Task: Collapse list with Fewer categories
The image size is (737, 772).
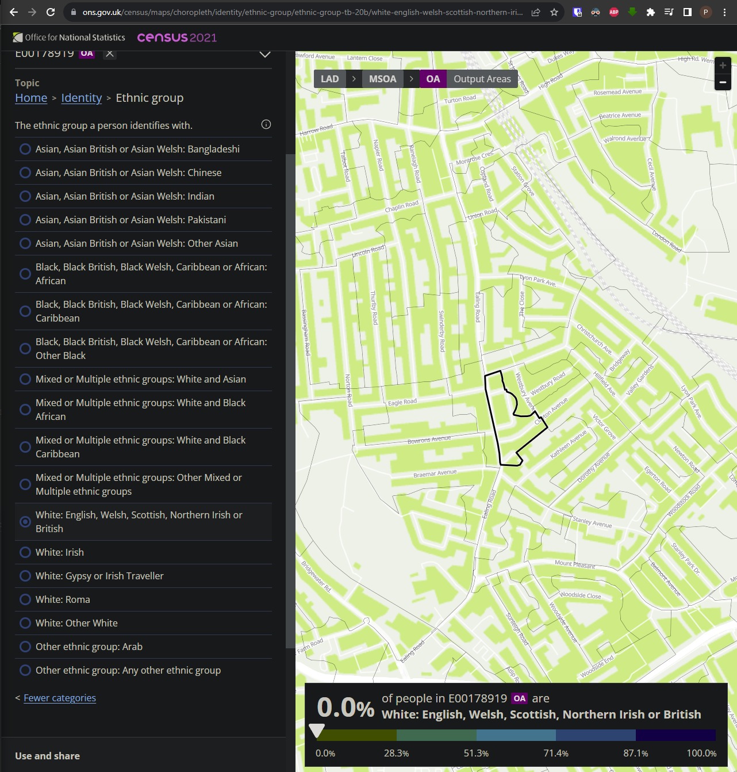Action: click(60, 698)
